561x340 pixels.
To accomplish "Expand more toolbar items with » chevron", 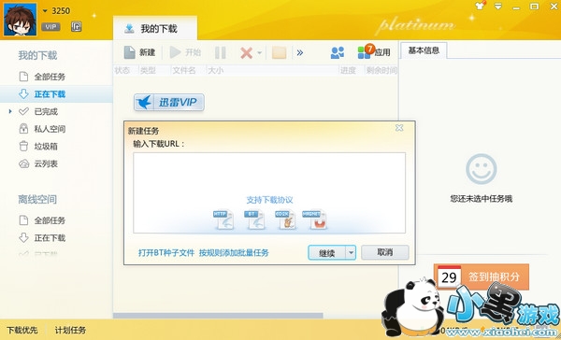I will coord(300,53).
